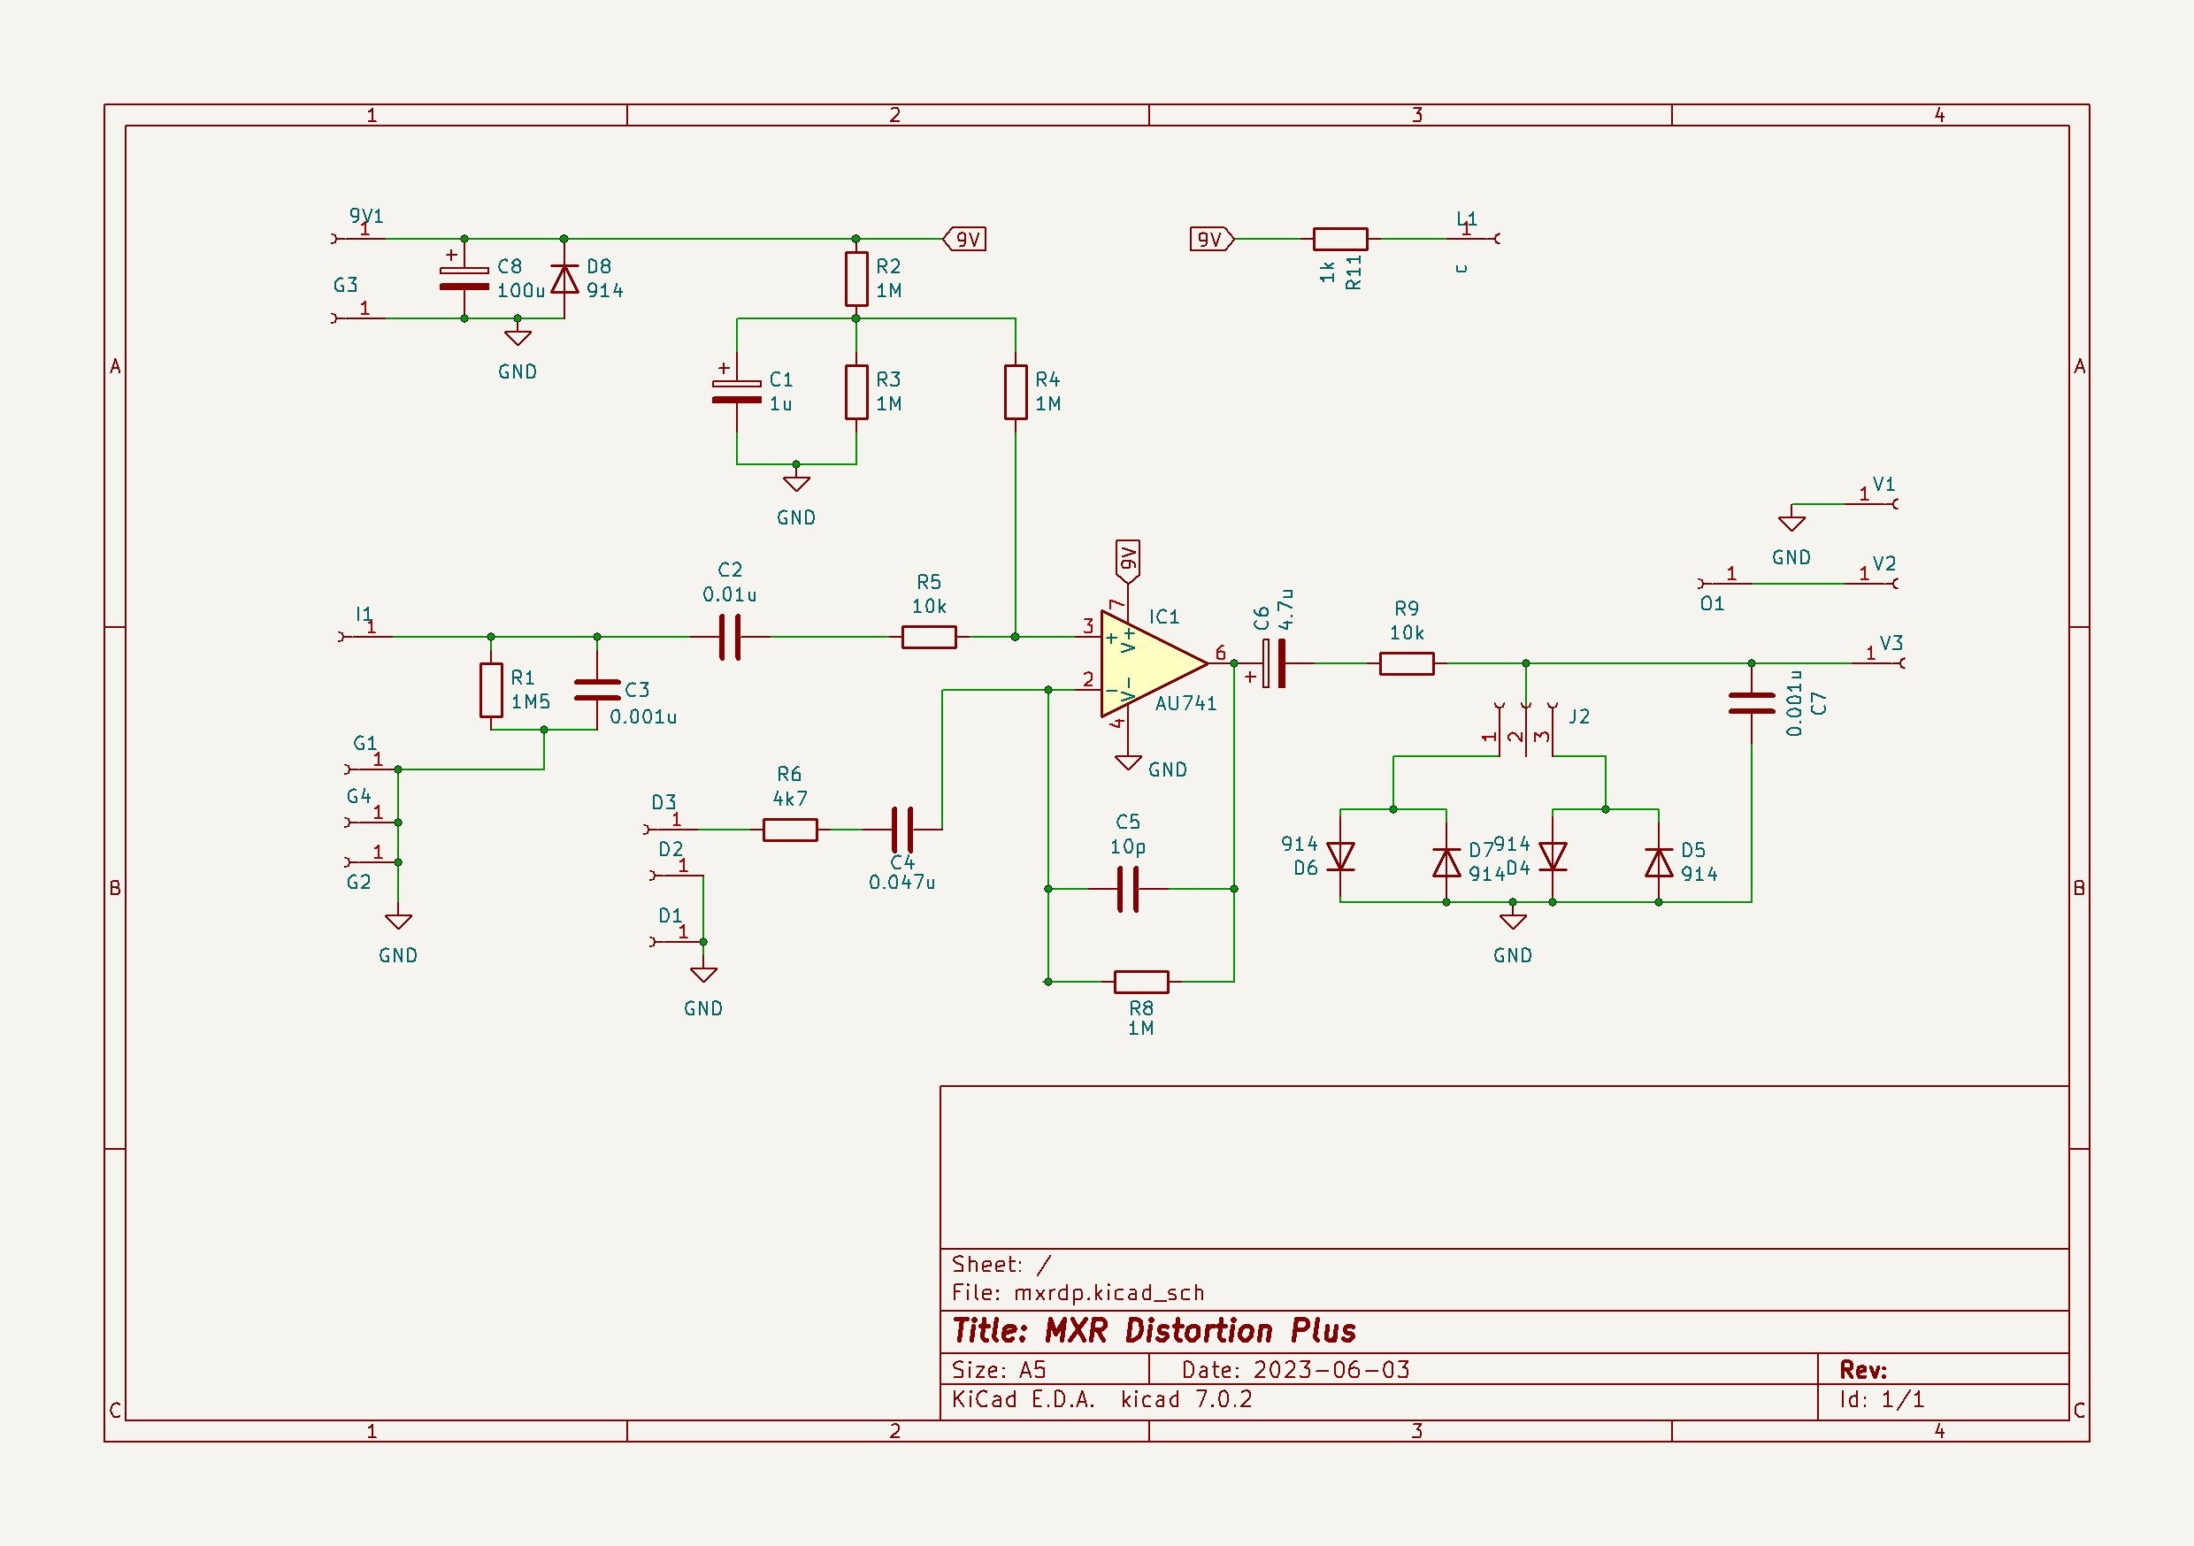Click the V3 output connector pin
The width and height of the screenshot is (2194, 1546).
click(1877, 663)
